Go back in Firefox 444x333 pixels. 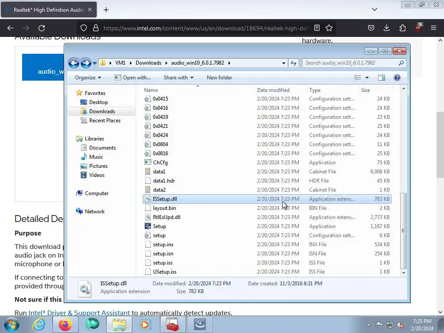pos(10,28)
